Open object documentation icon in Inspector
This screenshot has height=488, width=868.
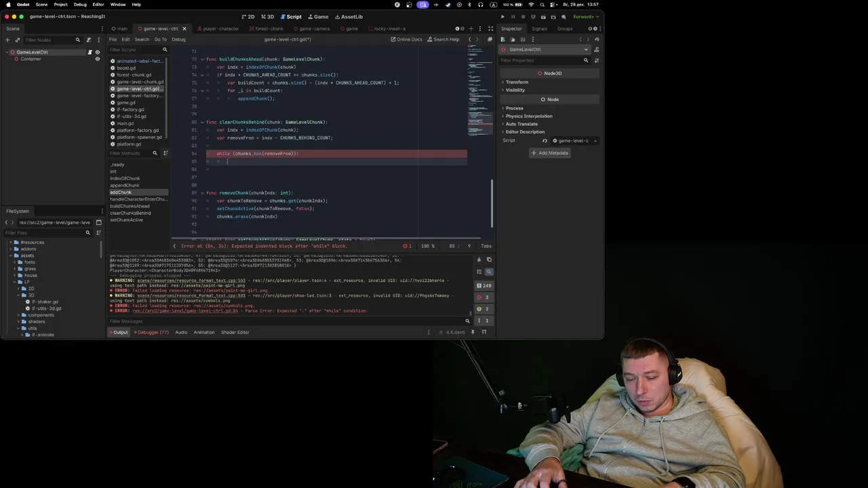coord(597,49)
